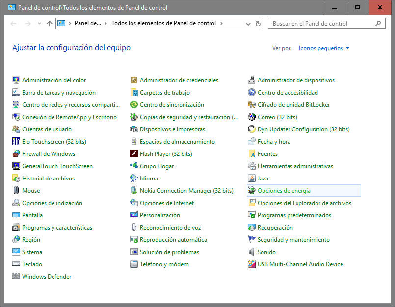Select 'Panel de...' breadcrumb in address bar
This screenshot has height=307, width=395.
tap(88, 23)
